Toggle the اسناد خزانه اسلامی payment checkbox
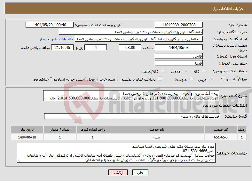The width and height of the screenshot is (252, 181). (x=160, y=78)
